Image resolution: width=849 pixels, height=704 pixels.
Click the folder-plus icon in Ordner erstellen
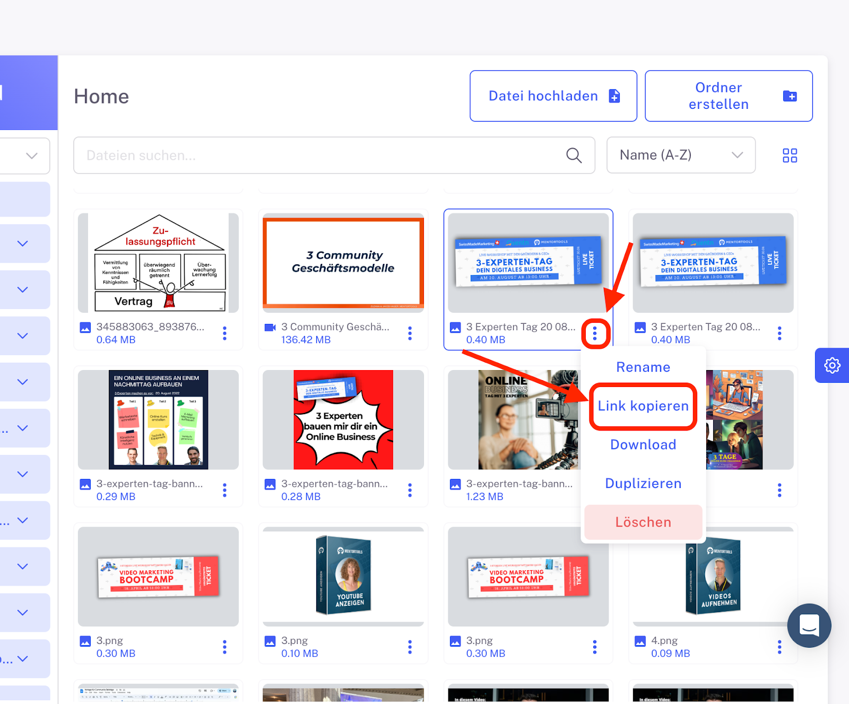790,96
